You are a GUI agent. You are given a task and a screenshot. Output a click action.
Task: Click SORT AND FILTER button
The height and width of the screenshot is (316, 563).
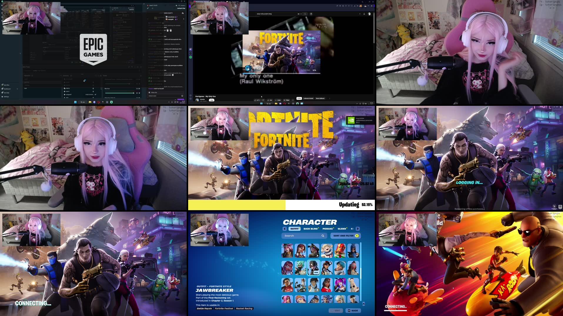[x=346, y=236]
